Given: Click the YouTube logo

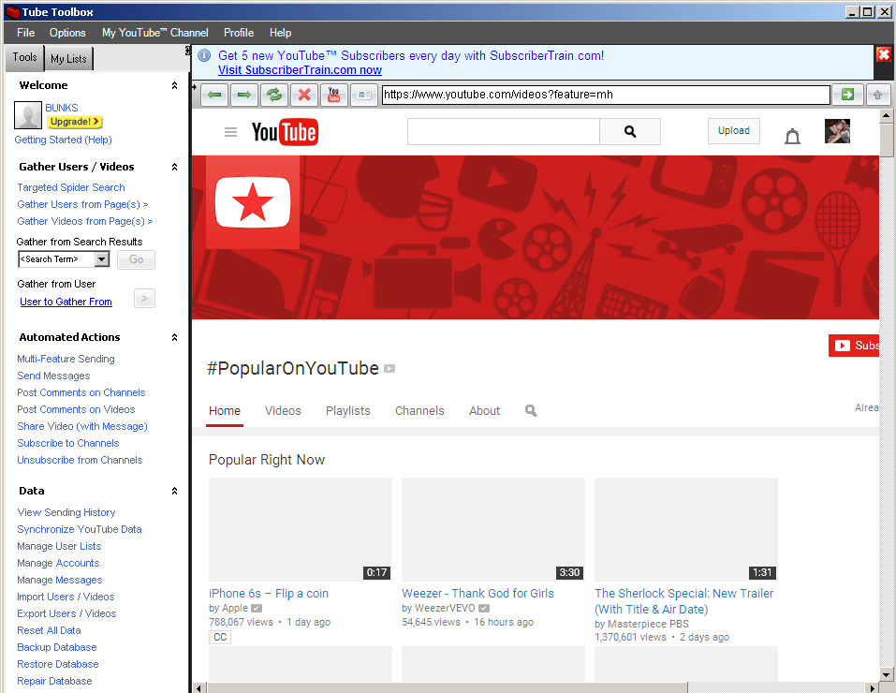Looking at the screenshot, I should [x=285, y=132].
